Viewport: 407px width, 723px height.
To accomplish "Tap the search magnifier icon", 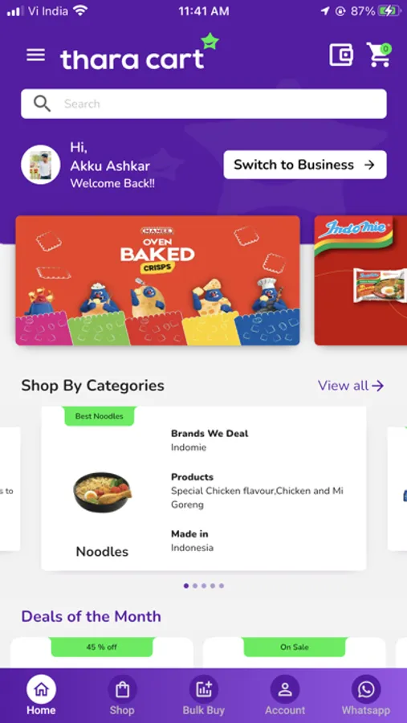I will [42, 104].
